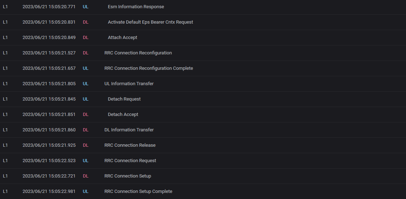
Task: Click the DL label on Attach Accept row
Action: pos(85,38)
